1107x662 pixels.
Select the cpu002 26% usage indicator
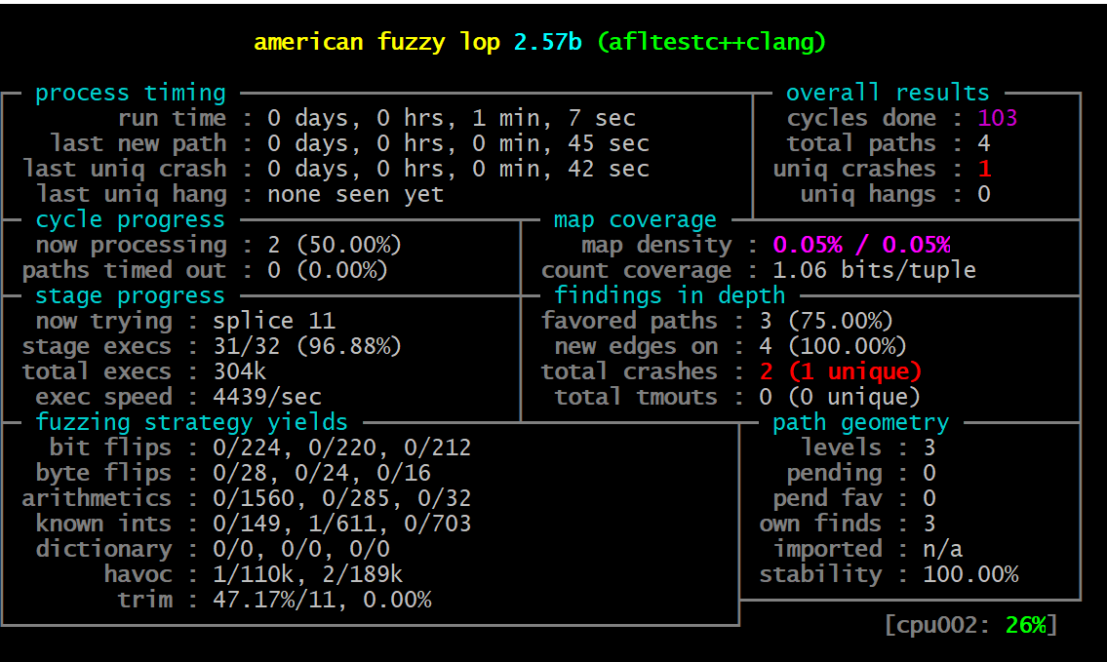click(970, 625)
